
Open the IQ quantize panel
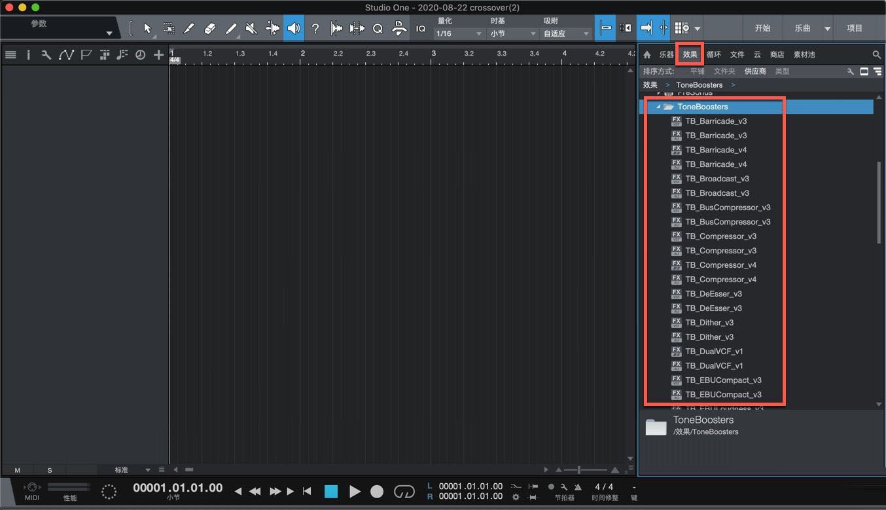tap(421, 28)
